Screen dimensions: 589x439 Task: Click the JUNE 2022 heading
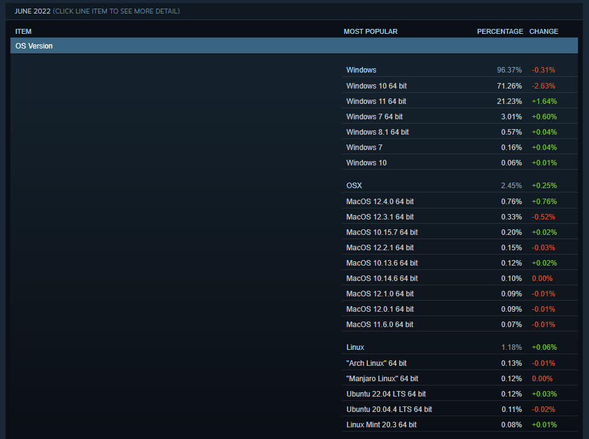(x=33, y=11)
